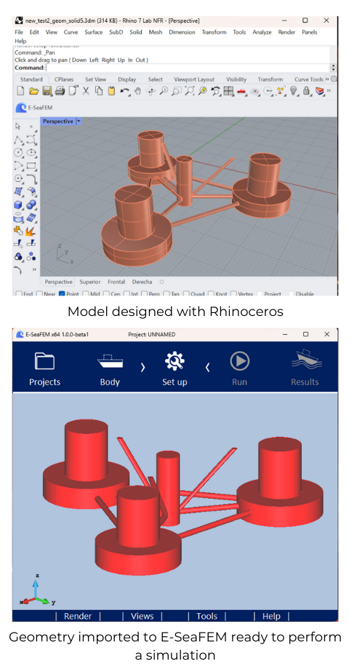Viewport: 349px width, 672px height.
Task: Click the light bulb Hide objects icon
Action: [293, 91]
